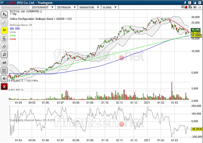Click the blue GD: 200 legend entry
This screenshot has width=203, height=143.
(15, 28)
